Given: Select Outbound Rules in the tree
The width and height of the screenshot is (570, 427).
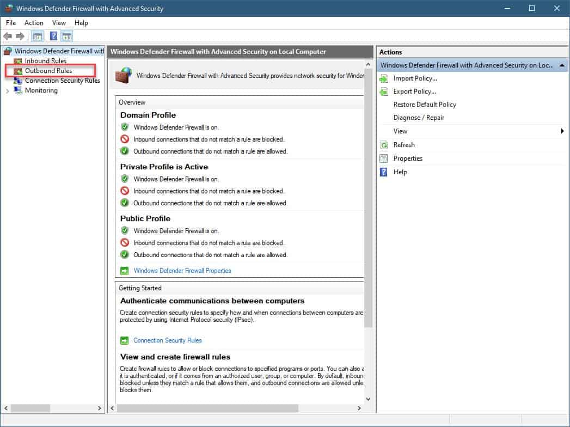Looking at the screenshot, I should click(48, 71).
